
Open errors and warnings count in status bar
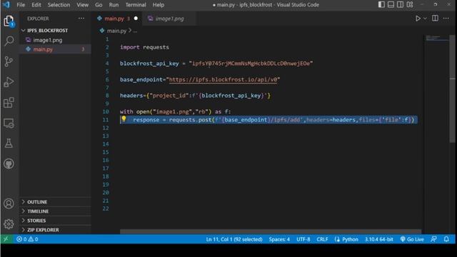point(27,239)
